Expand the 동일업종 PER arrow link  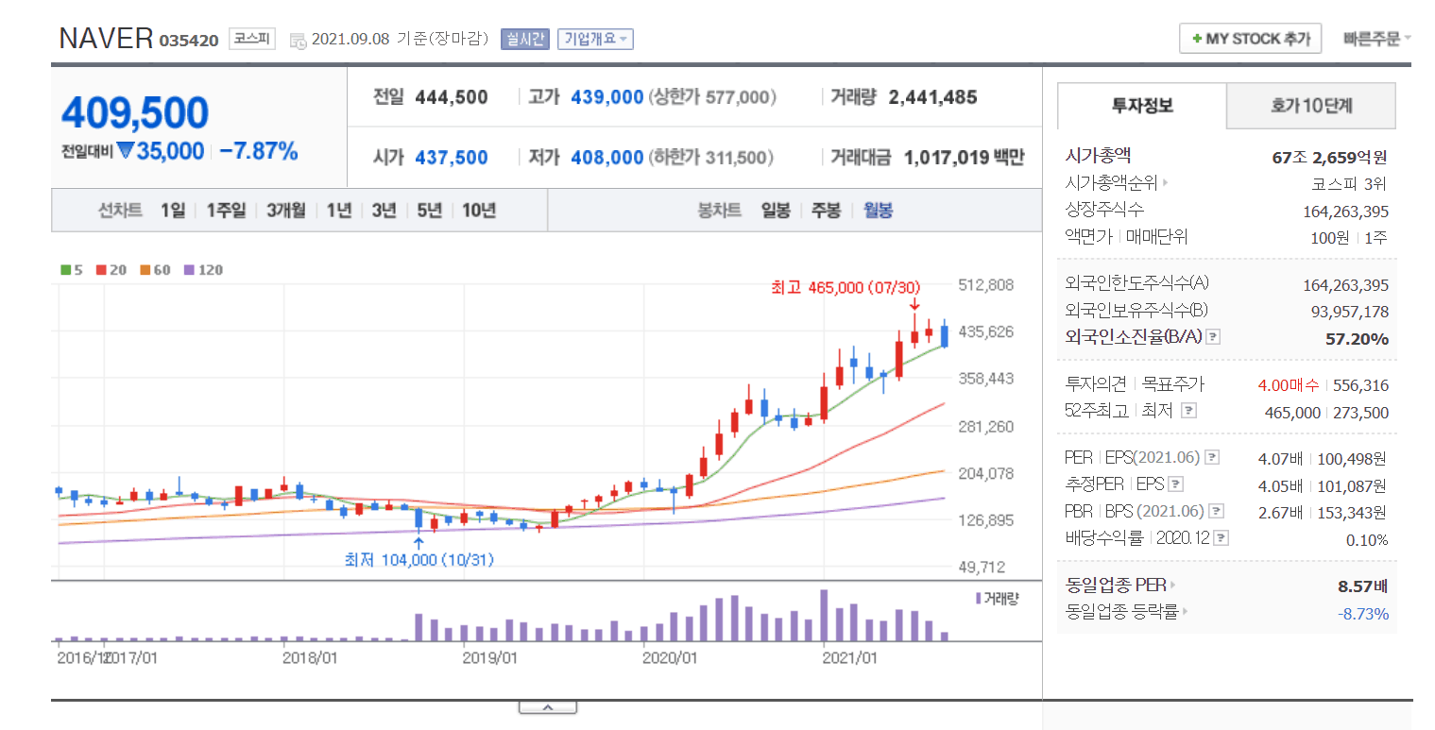pos(1172,586)
